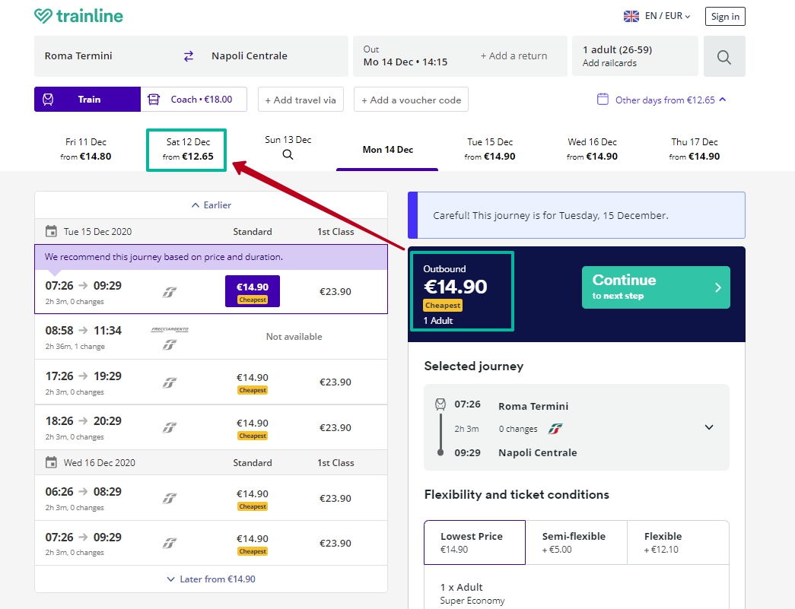Viewport: 795px width, 609px height.
Task: Click 08:58 → 11:34 journey row
Action: [211, 337]
